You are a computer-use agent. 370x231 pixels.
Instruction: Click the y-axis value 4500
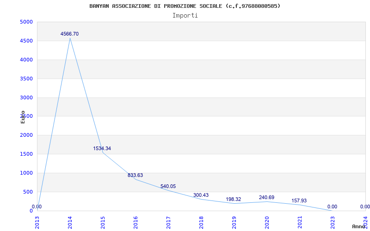pyautogui.click(x=26, y=41)
